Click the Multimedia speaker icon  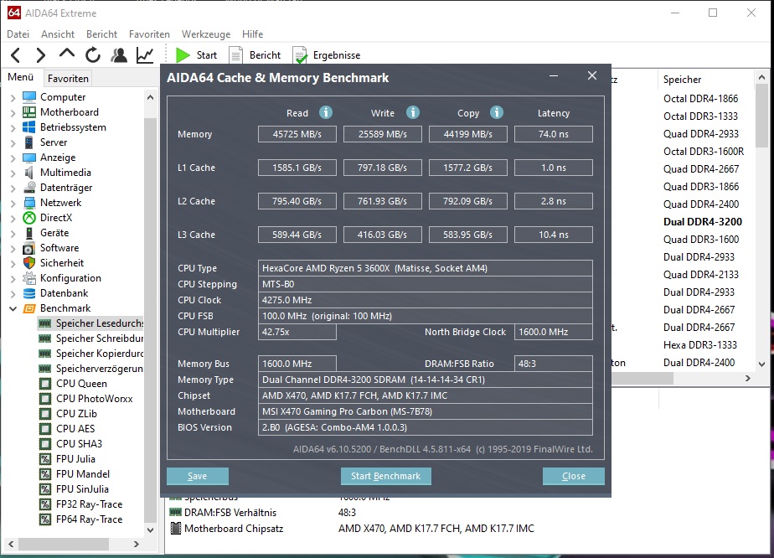[x=29, y=173]
